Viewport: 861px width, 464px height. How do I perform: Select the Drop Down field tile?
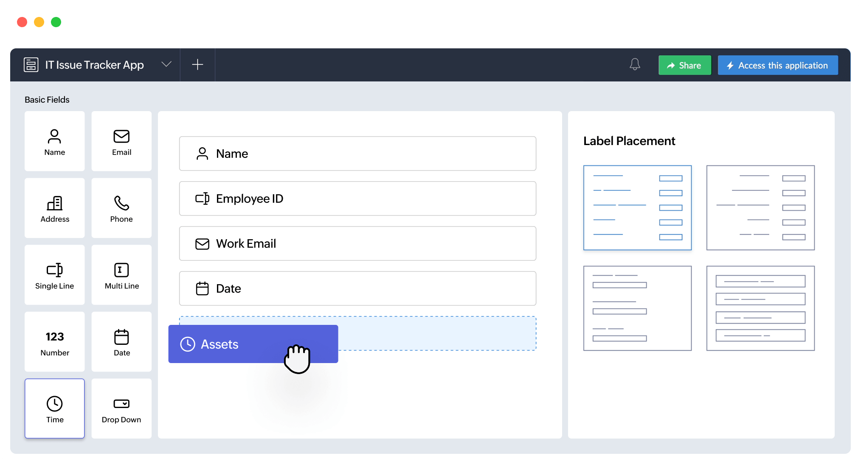tap(121, 408)
